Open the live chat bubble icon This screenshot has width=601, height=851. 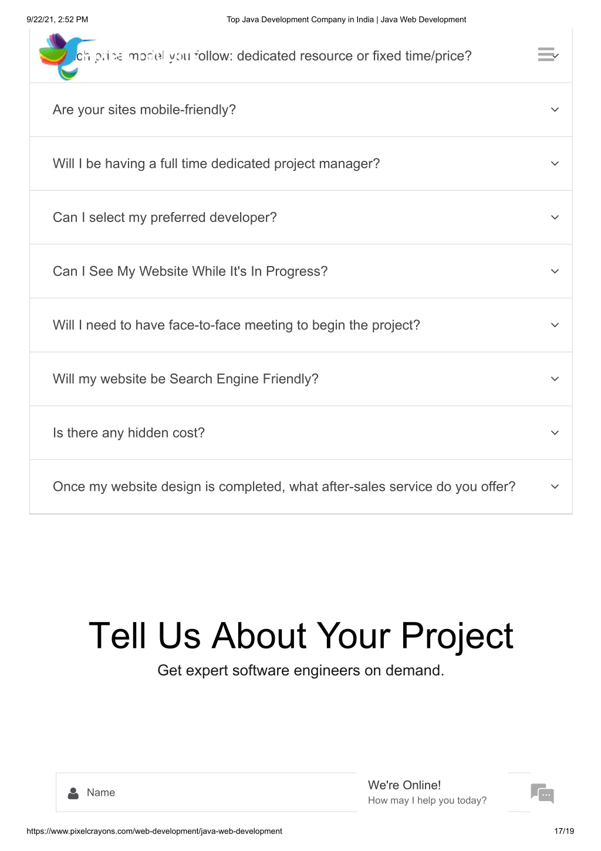click(542, 793)
